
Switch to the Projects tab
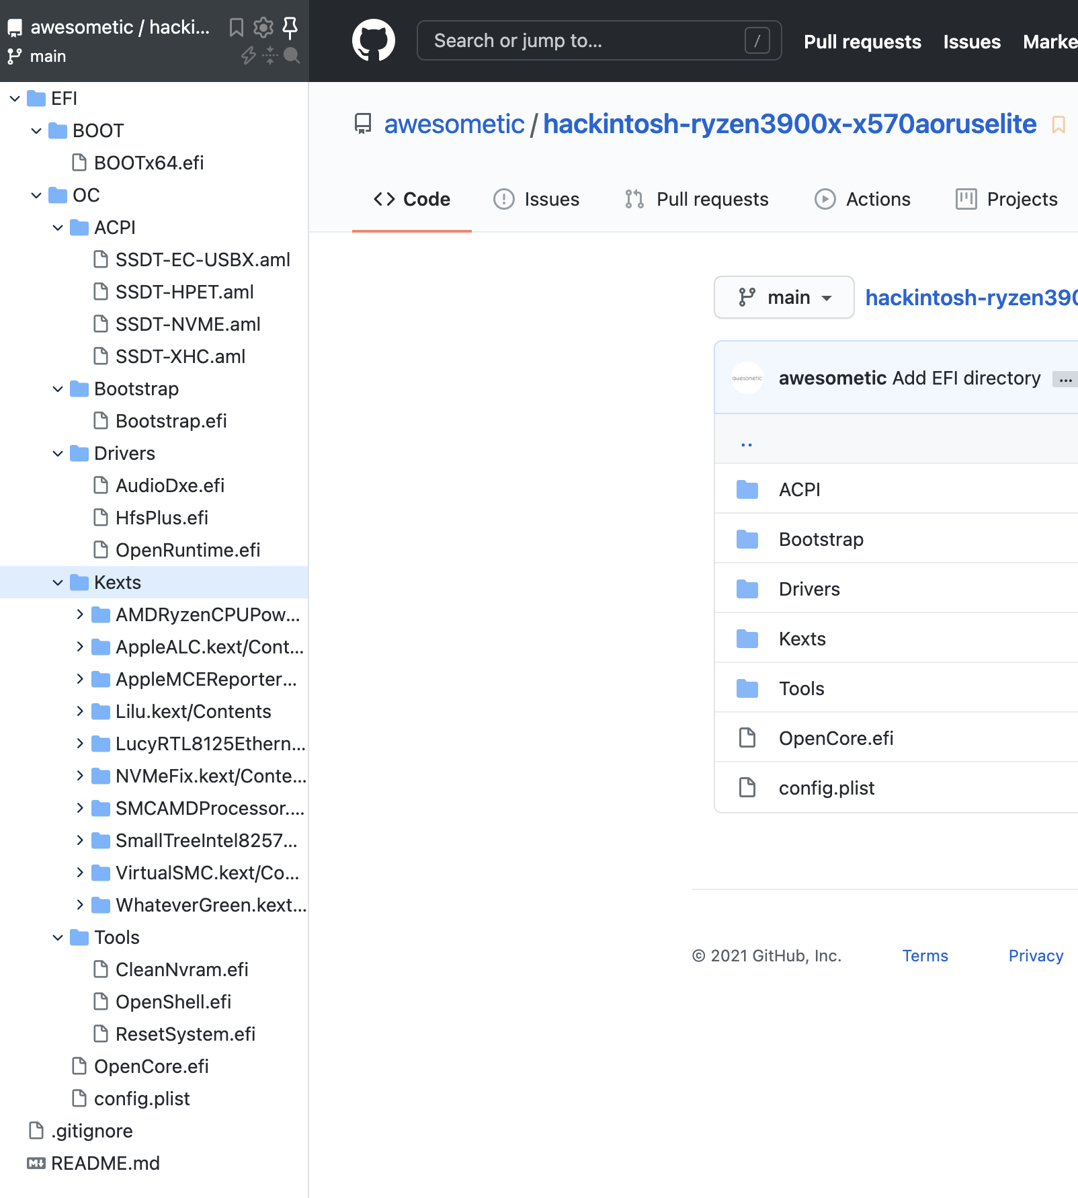click(1007, 199)
